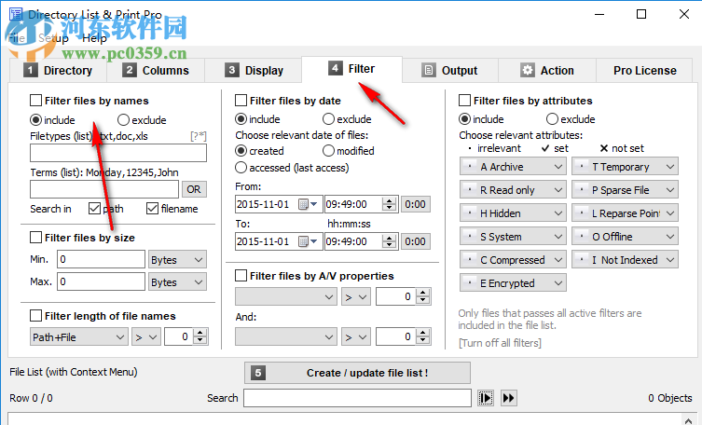Open the I Not Indexed attribute dropdown

[625, 259]
